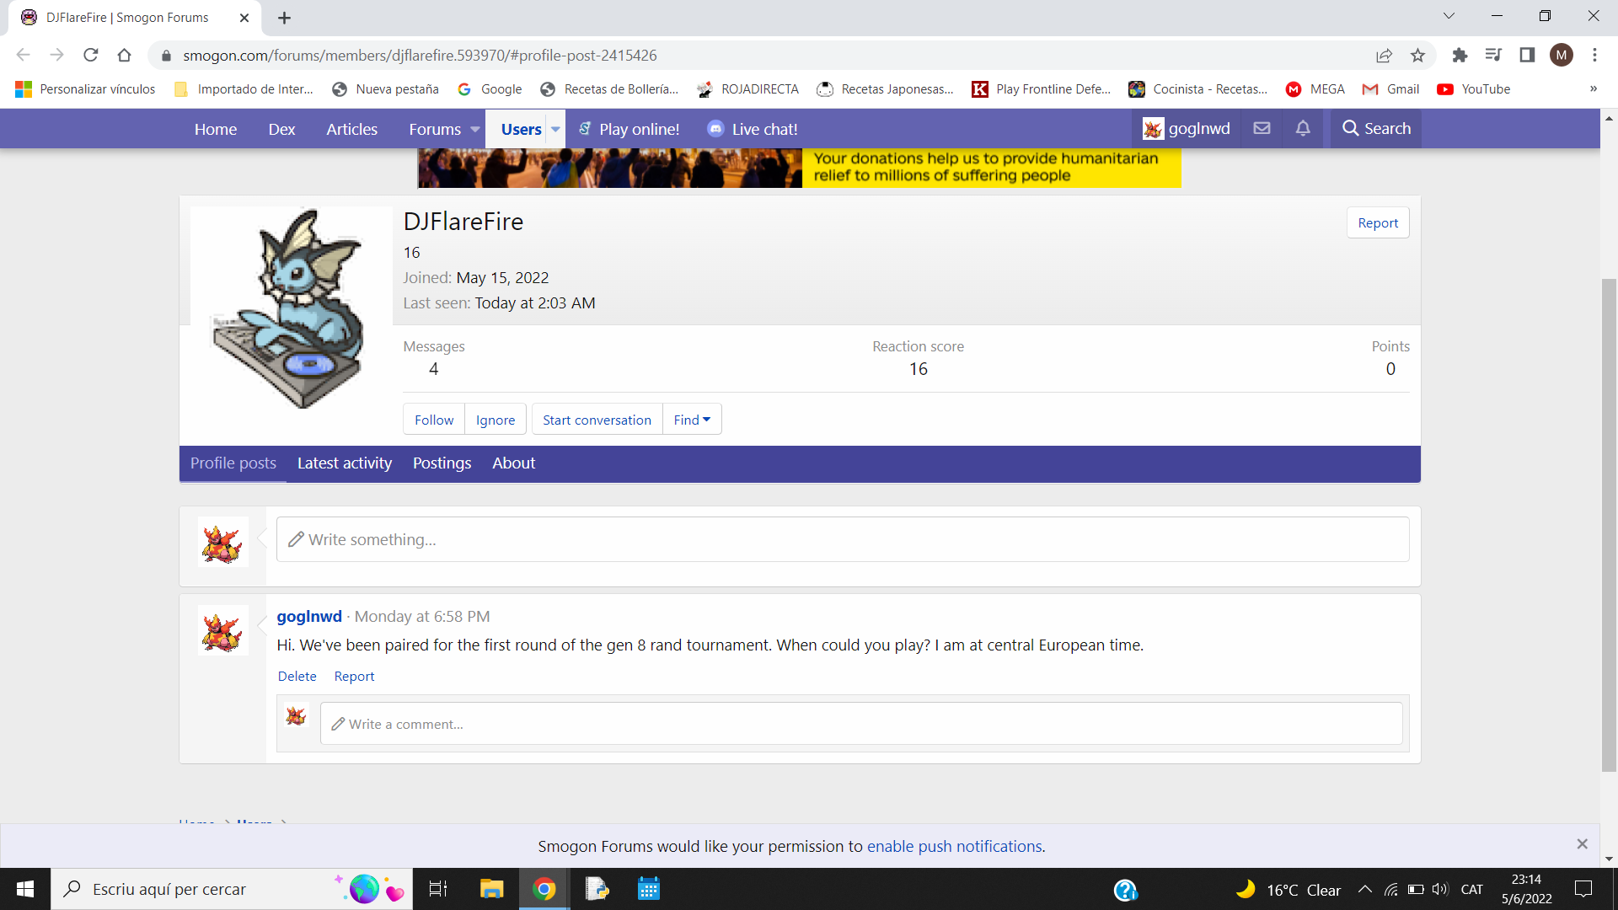The width and height of the screenshot is (1618, 910).
Task: Delete the goglnwd profile post
Action: 297,676
